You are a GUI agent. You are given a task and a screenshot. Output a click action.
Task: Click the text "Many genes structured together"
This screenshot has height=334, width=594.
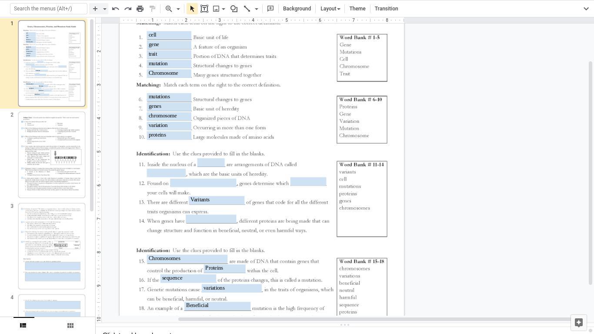(x=227, y=75)
